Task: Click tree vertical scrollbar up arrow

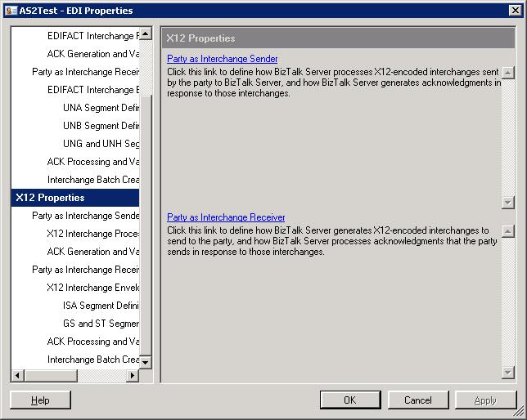Action: click(x=145, y=34)
